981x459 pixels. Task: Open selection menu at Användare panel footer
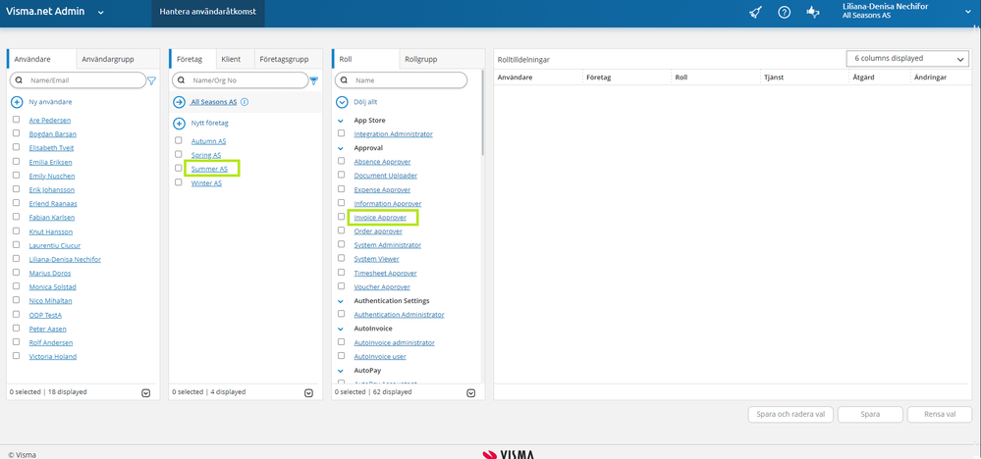pyautogui.click(x=145, y=393)
